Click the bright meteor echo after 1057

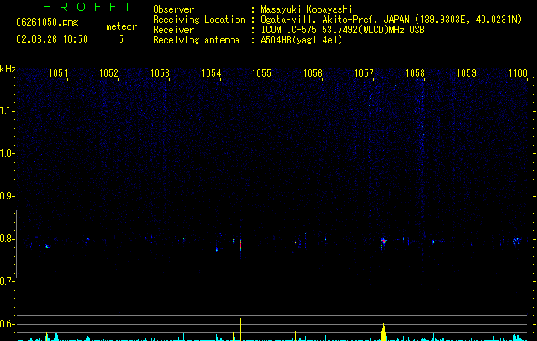point(383,241)
